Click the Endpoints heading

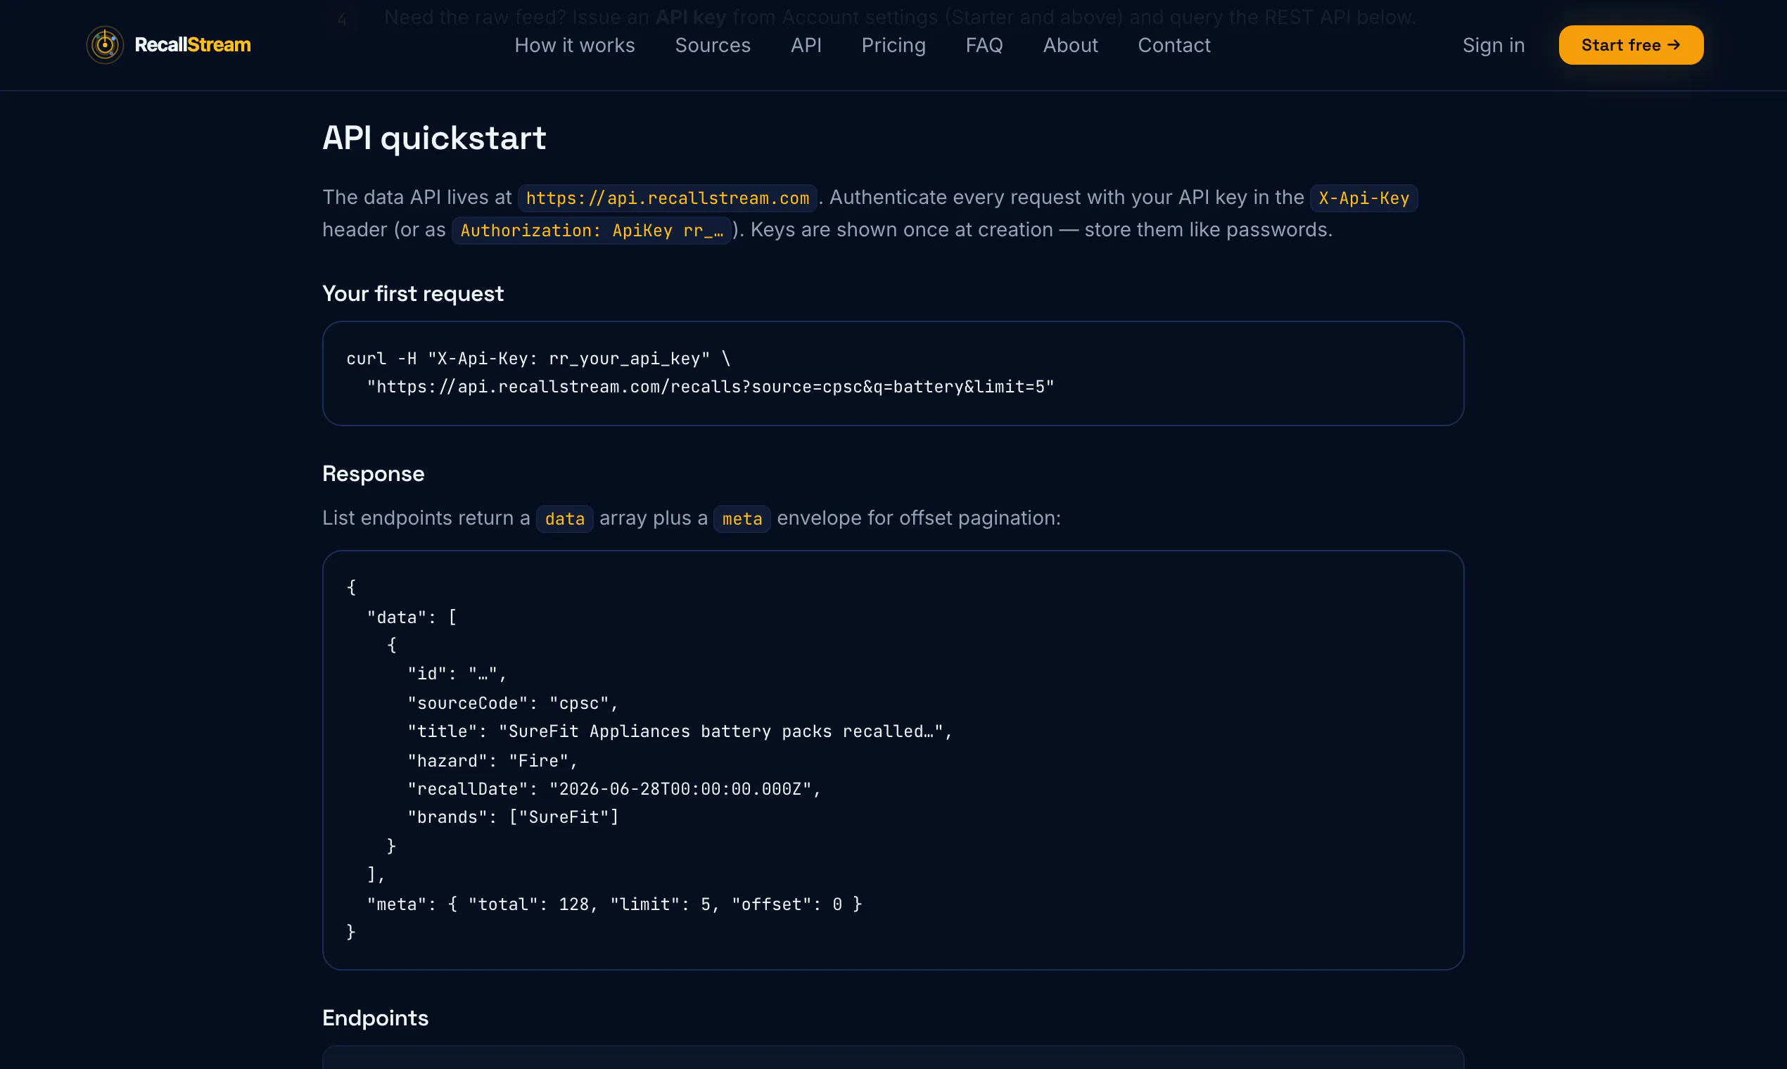click(376, 1018)
